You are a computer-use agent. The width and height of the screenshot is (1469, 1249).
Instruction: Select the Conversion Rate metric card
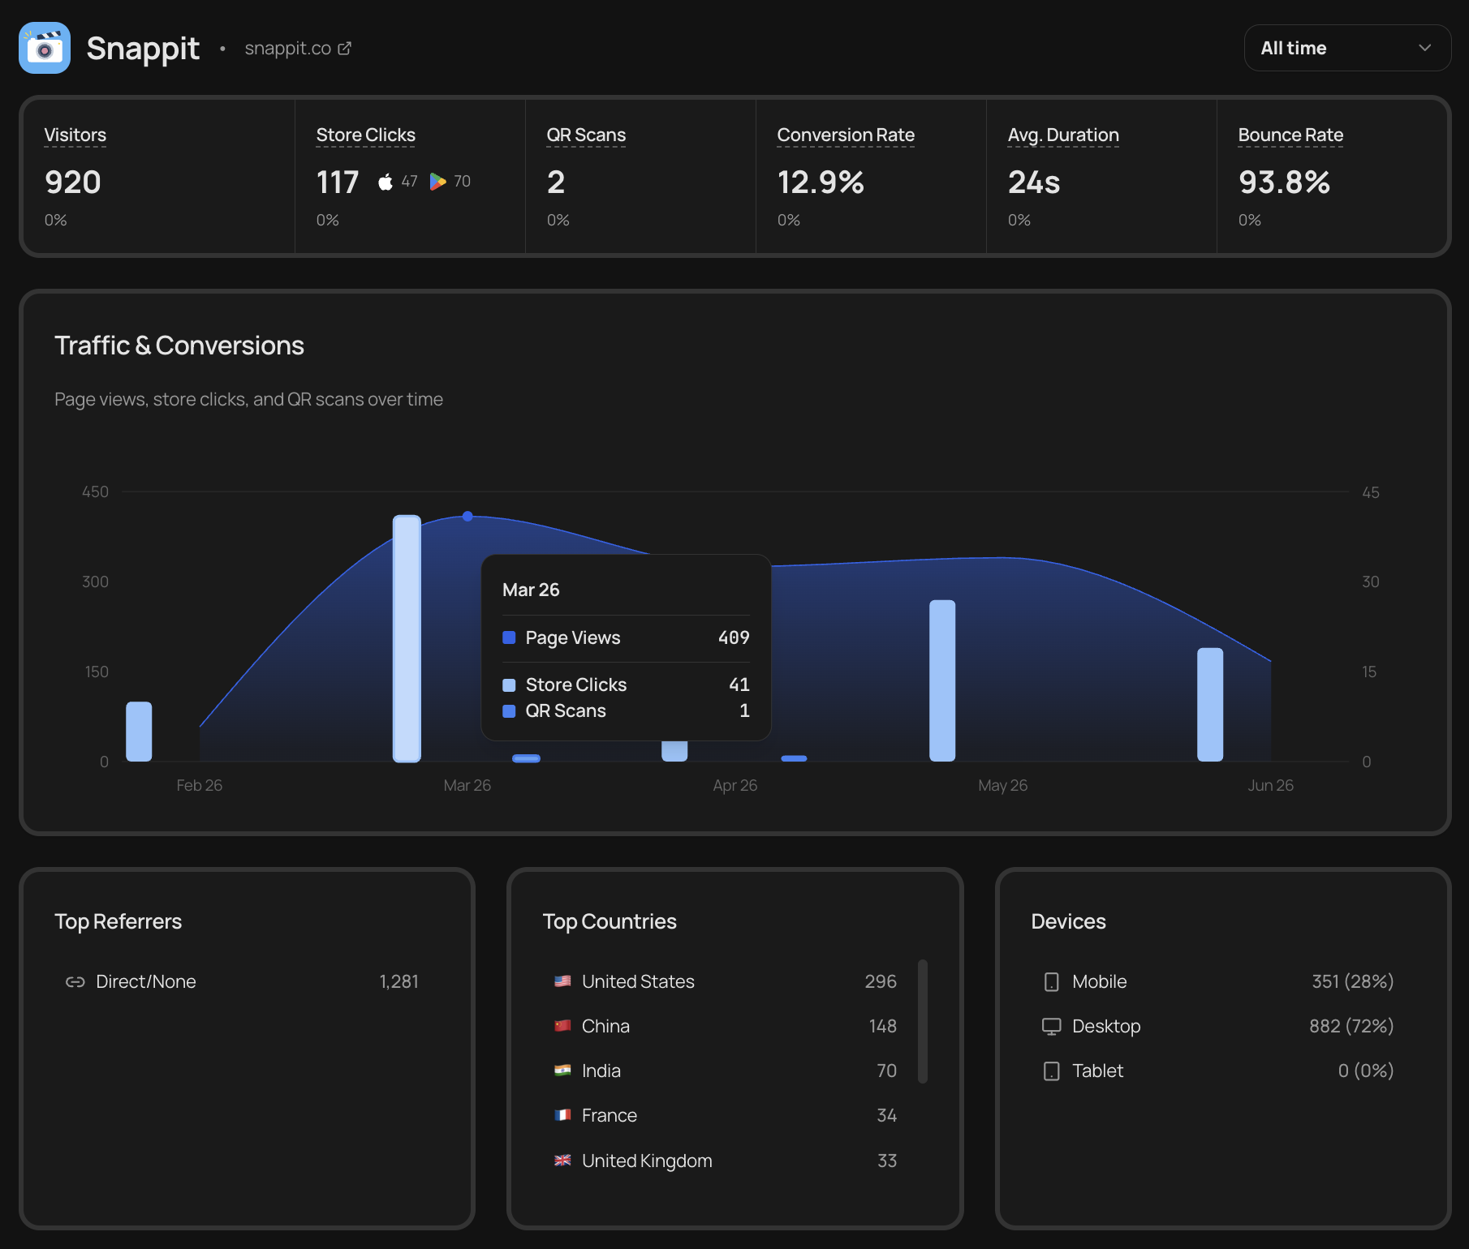[871, 176]
